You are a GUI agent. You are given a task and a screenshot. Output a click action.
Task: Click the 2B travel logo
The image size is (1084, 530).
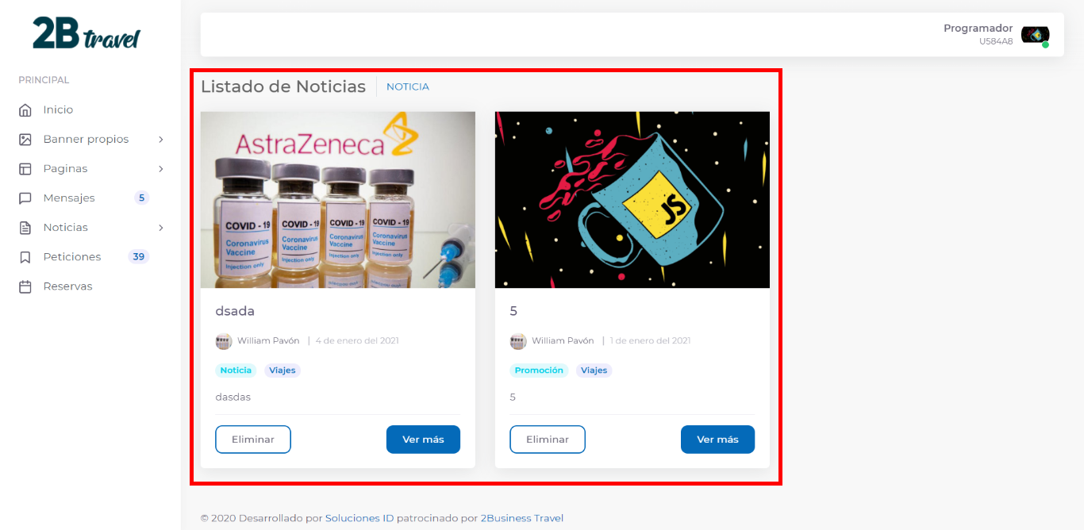86,33
